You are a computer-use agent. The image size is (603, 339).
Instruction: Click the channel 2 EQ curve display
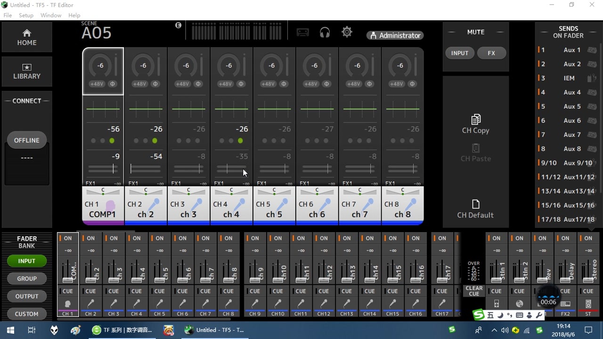coord(146,109)
